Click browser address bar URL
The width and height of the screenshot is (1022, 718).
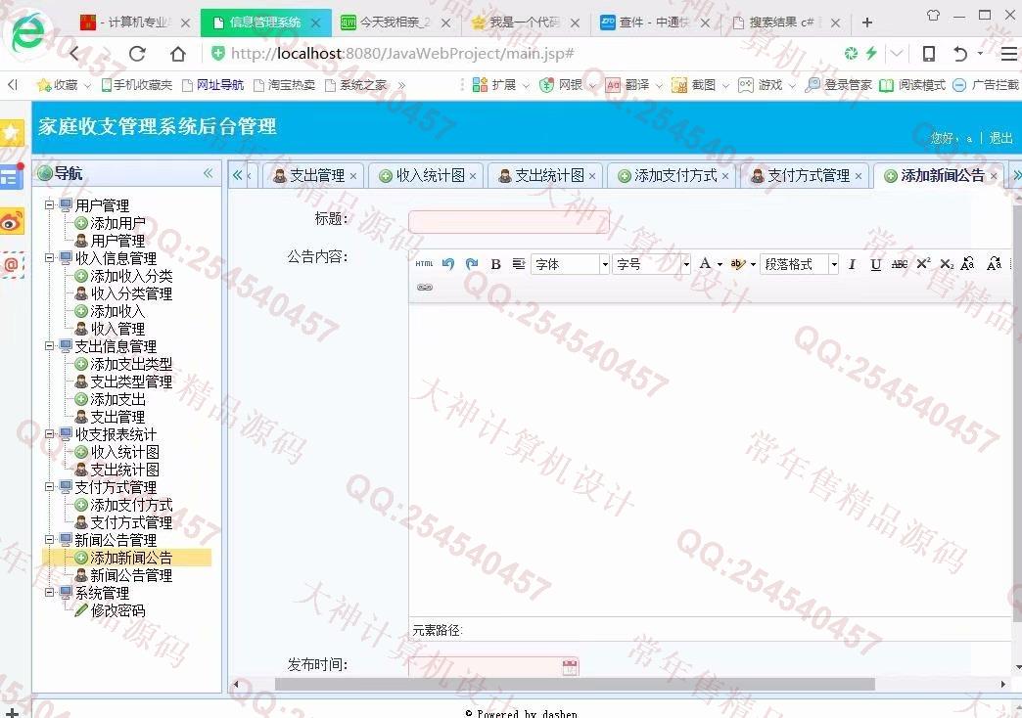402,54
